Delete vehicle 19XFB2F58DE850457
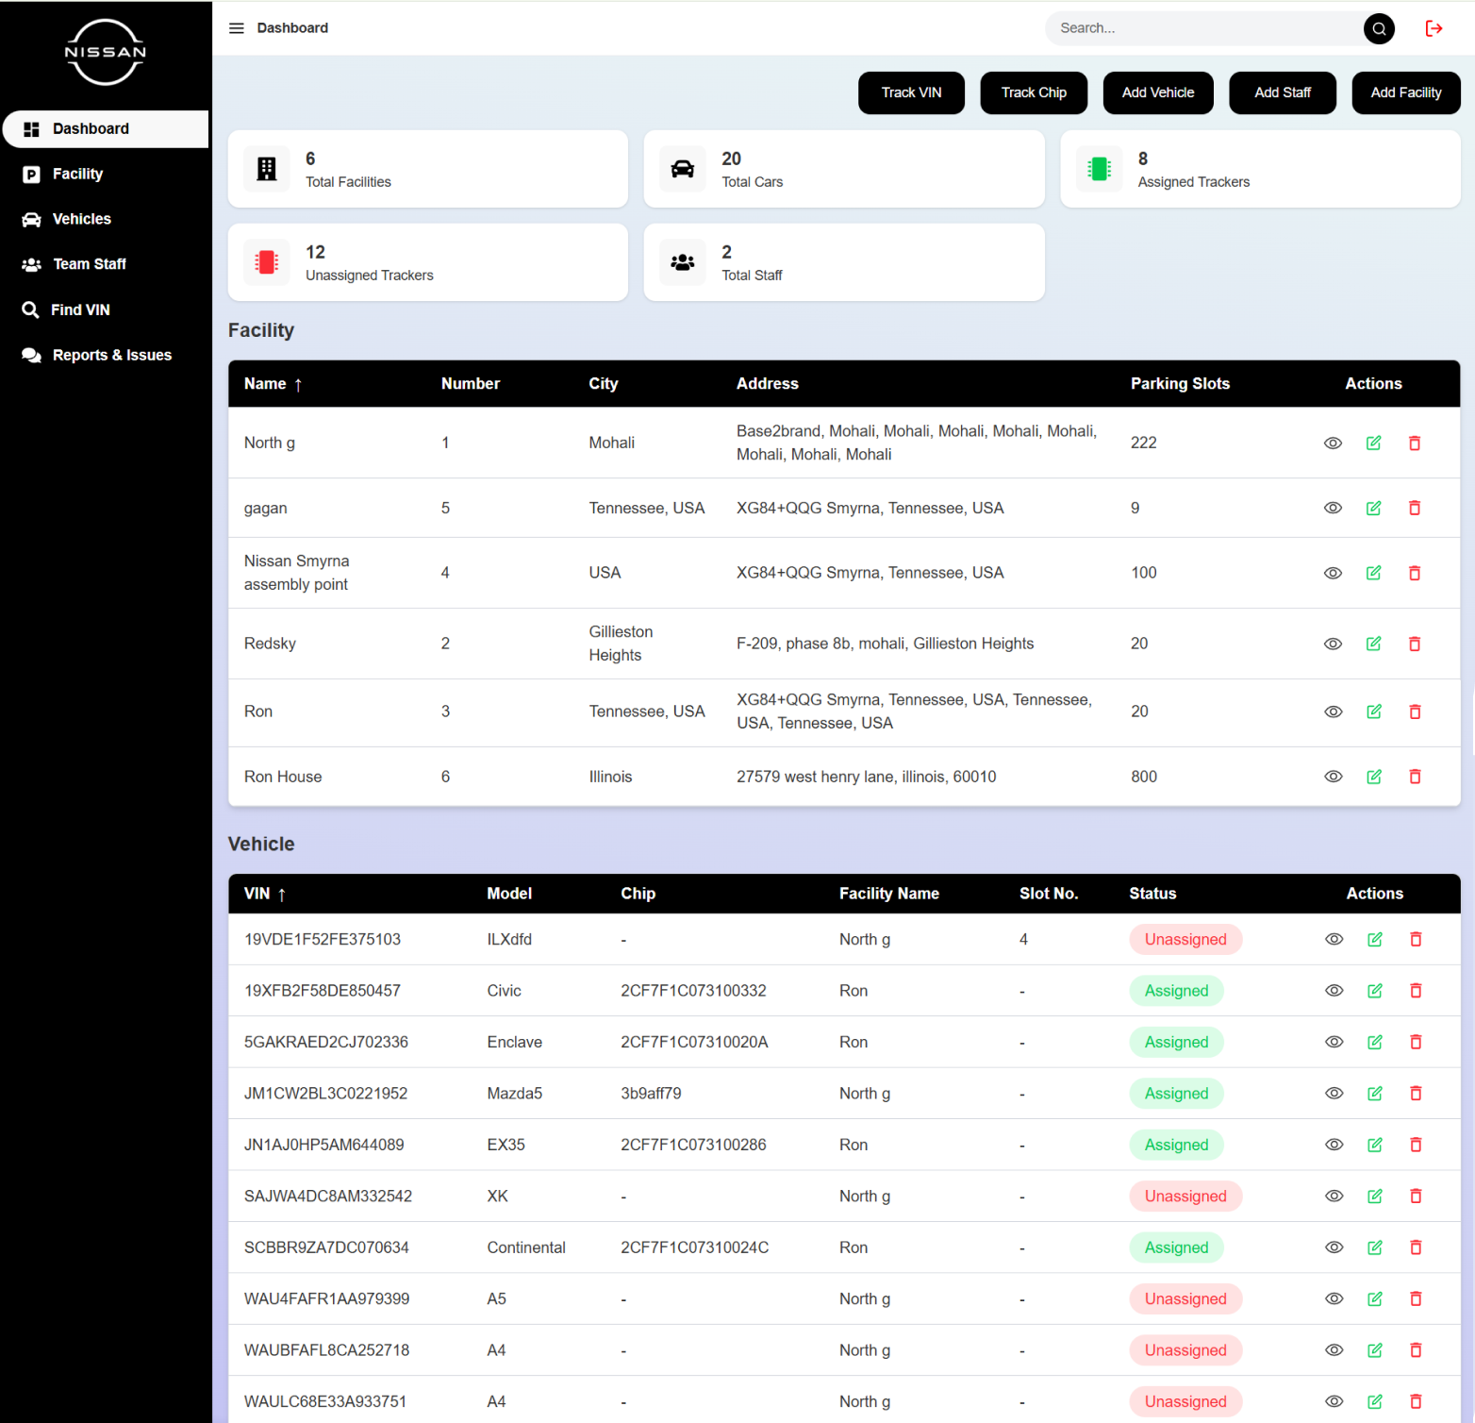Screen dimensions: 1475x1423 click(x=1416, y=991)
